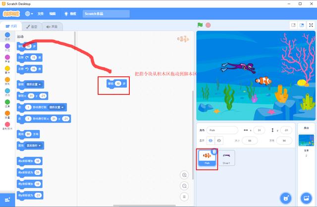Click the 90 value in point-in-direction block

coord(28,134)
